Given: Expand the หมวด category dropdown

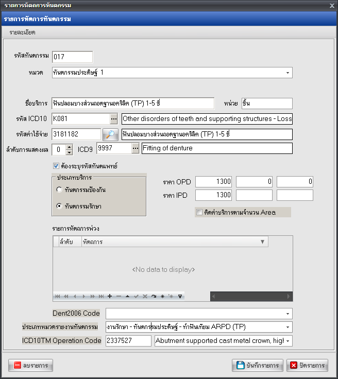Looking at the screenshot, I should pyautogui.click(x=288, y=73).
